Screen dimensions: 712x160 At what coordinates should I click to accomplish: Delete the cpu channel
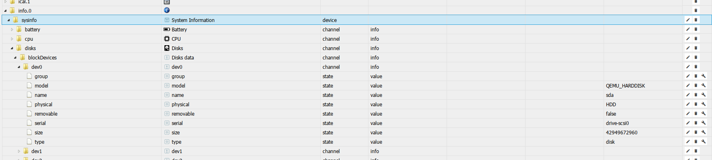click(x=696, y=39)
